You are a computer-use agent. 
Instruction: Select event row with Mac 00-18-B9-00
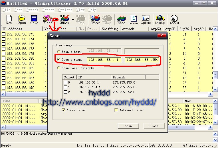107,106
